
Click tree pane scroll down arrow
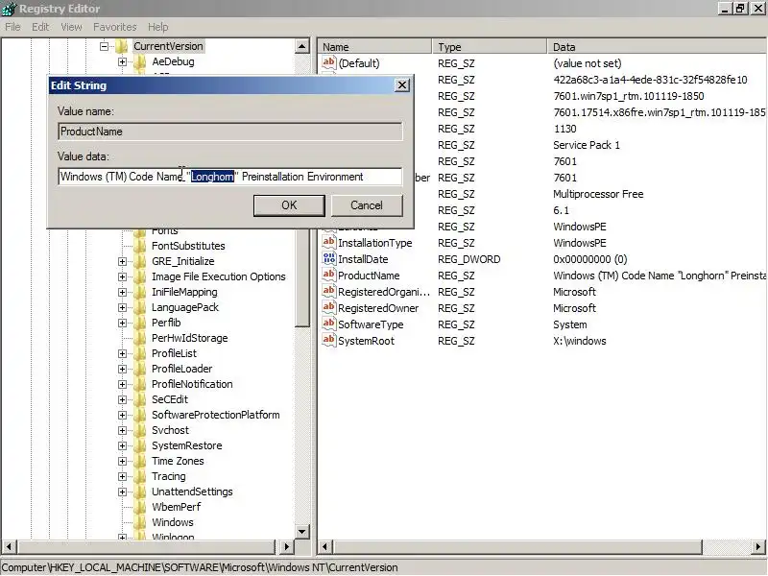[x=302, y=532]
